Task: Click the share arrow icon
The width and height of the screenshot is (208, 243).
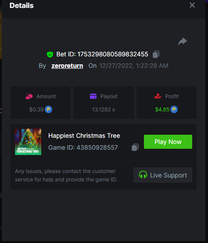Action: coord(183,41)
